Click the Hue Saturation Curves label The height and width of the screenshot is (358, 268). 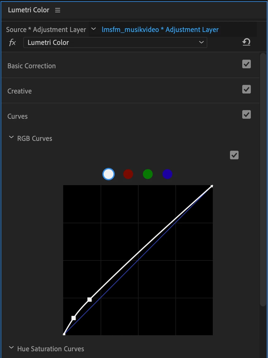[51, 349]
